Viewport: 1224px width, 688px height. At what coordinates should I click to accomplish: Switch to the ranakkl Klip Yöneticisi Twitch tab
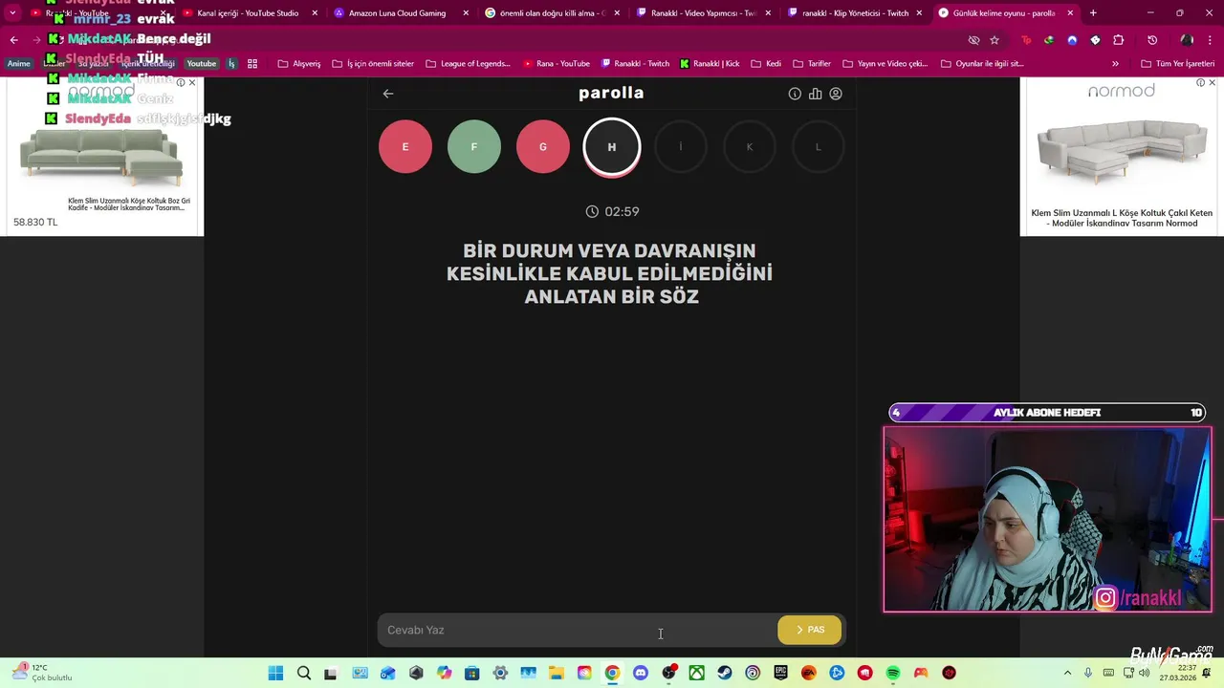tap(856, 13)
